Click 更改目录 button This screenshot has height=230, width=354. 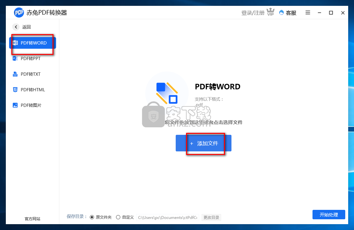point(211,217)
